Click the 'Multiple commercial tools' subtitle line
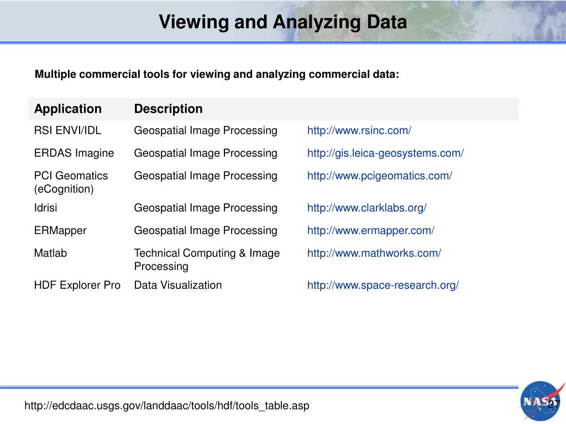The image size is (566, 424). [217, 75]
